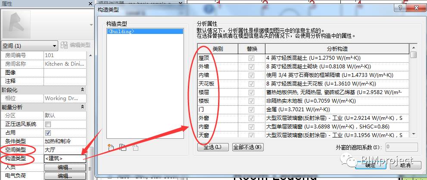This screenshot has width=427, height=180.
Task: Click the duplicate construction type icon
Action: [x=123, y=147]
